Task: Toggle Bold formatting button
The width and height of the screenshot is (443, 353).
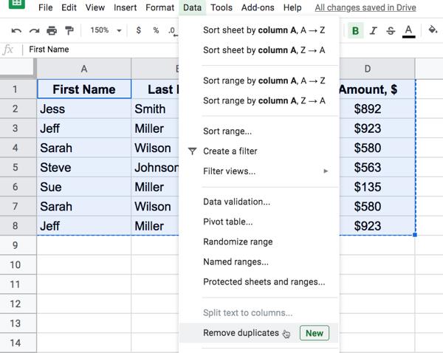Action: tap(355, 30)
